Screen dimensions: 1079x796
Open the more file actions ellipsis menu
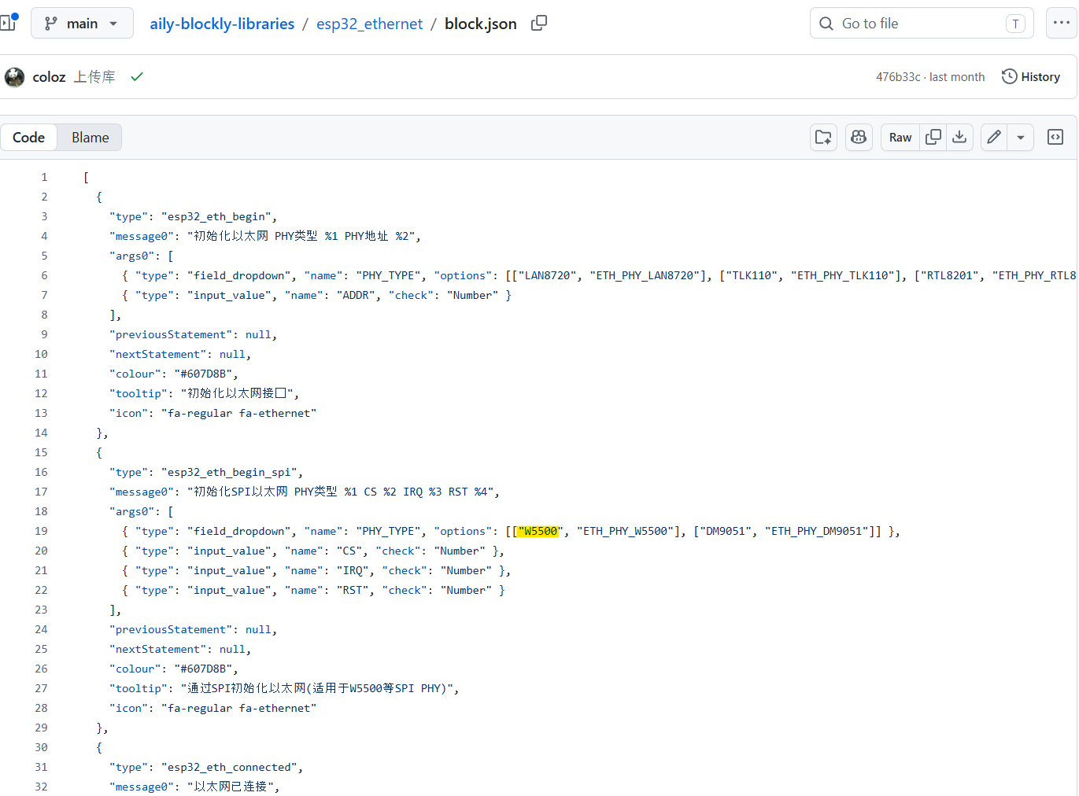(1061, 23)
